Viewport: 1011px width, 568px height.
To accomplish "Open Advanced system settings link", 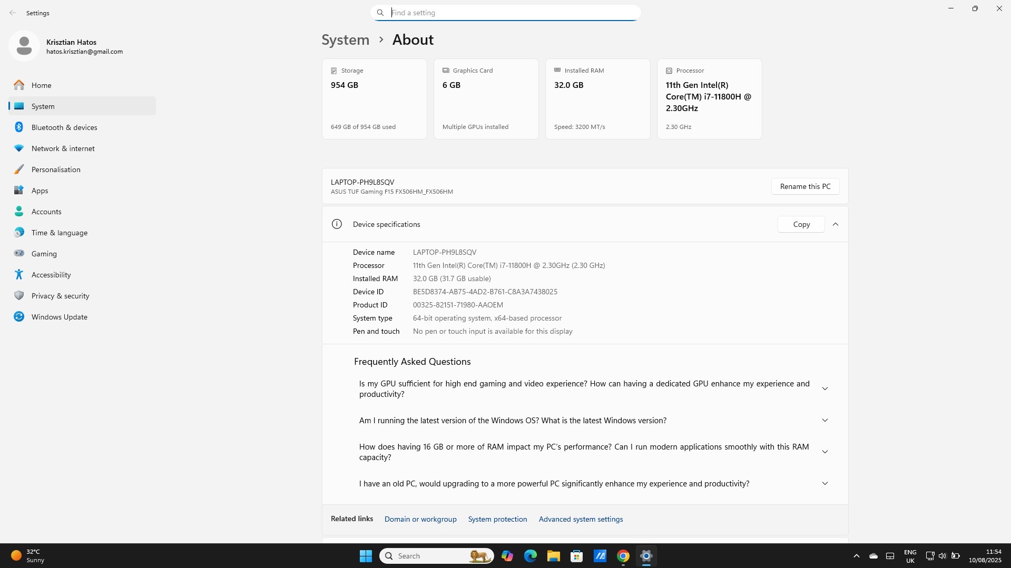I will point(581,519).
